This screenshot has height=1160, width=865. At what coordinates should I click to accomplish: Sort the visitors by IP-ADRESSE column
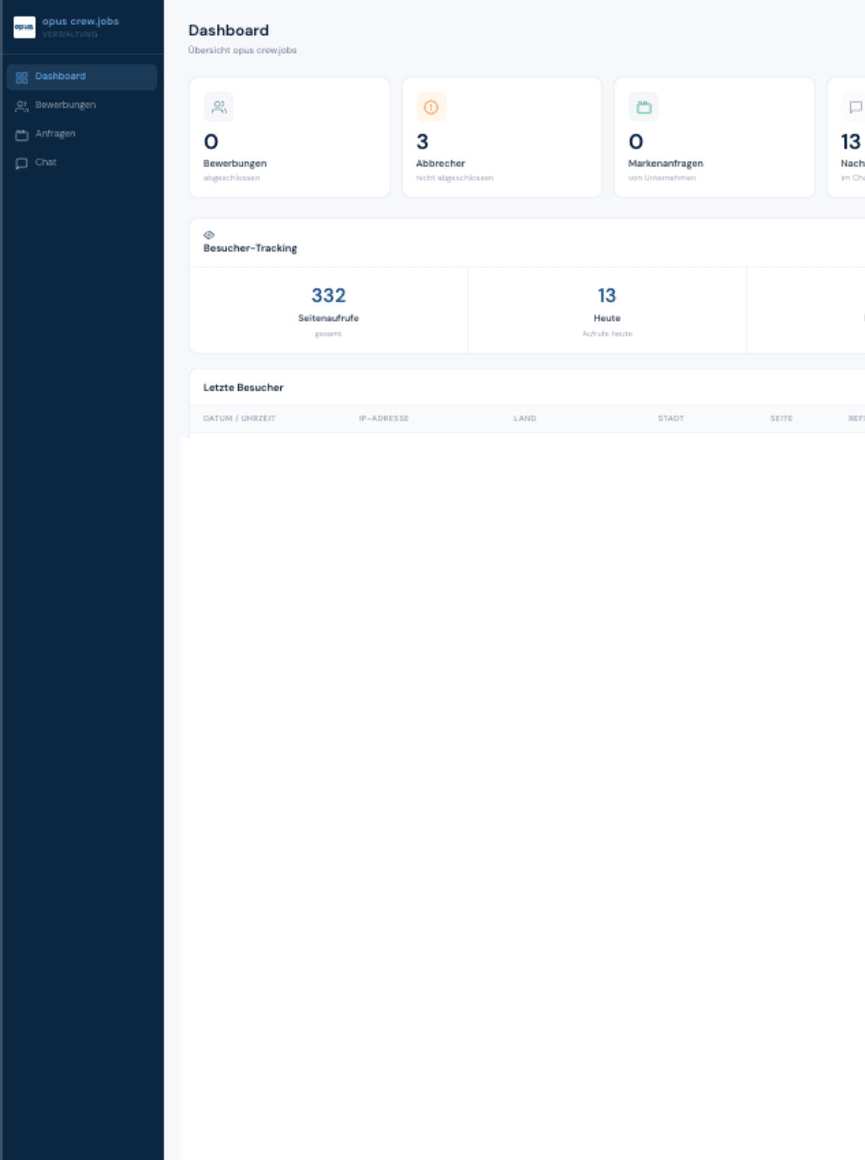point(384,418)
